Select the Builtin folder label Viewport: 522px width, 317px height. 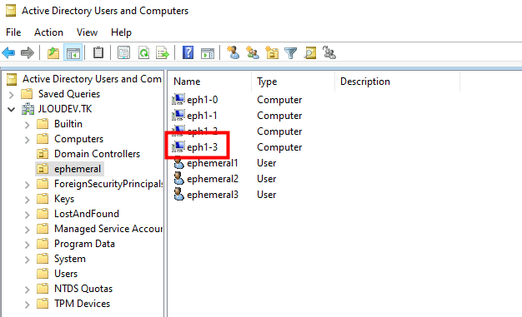point(68,124)
